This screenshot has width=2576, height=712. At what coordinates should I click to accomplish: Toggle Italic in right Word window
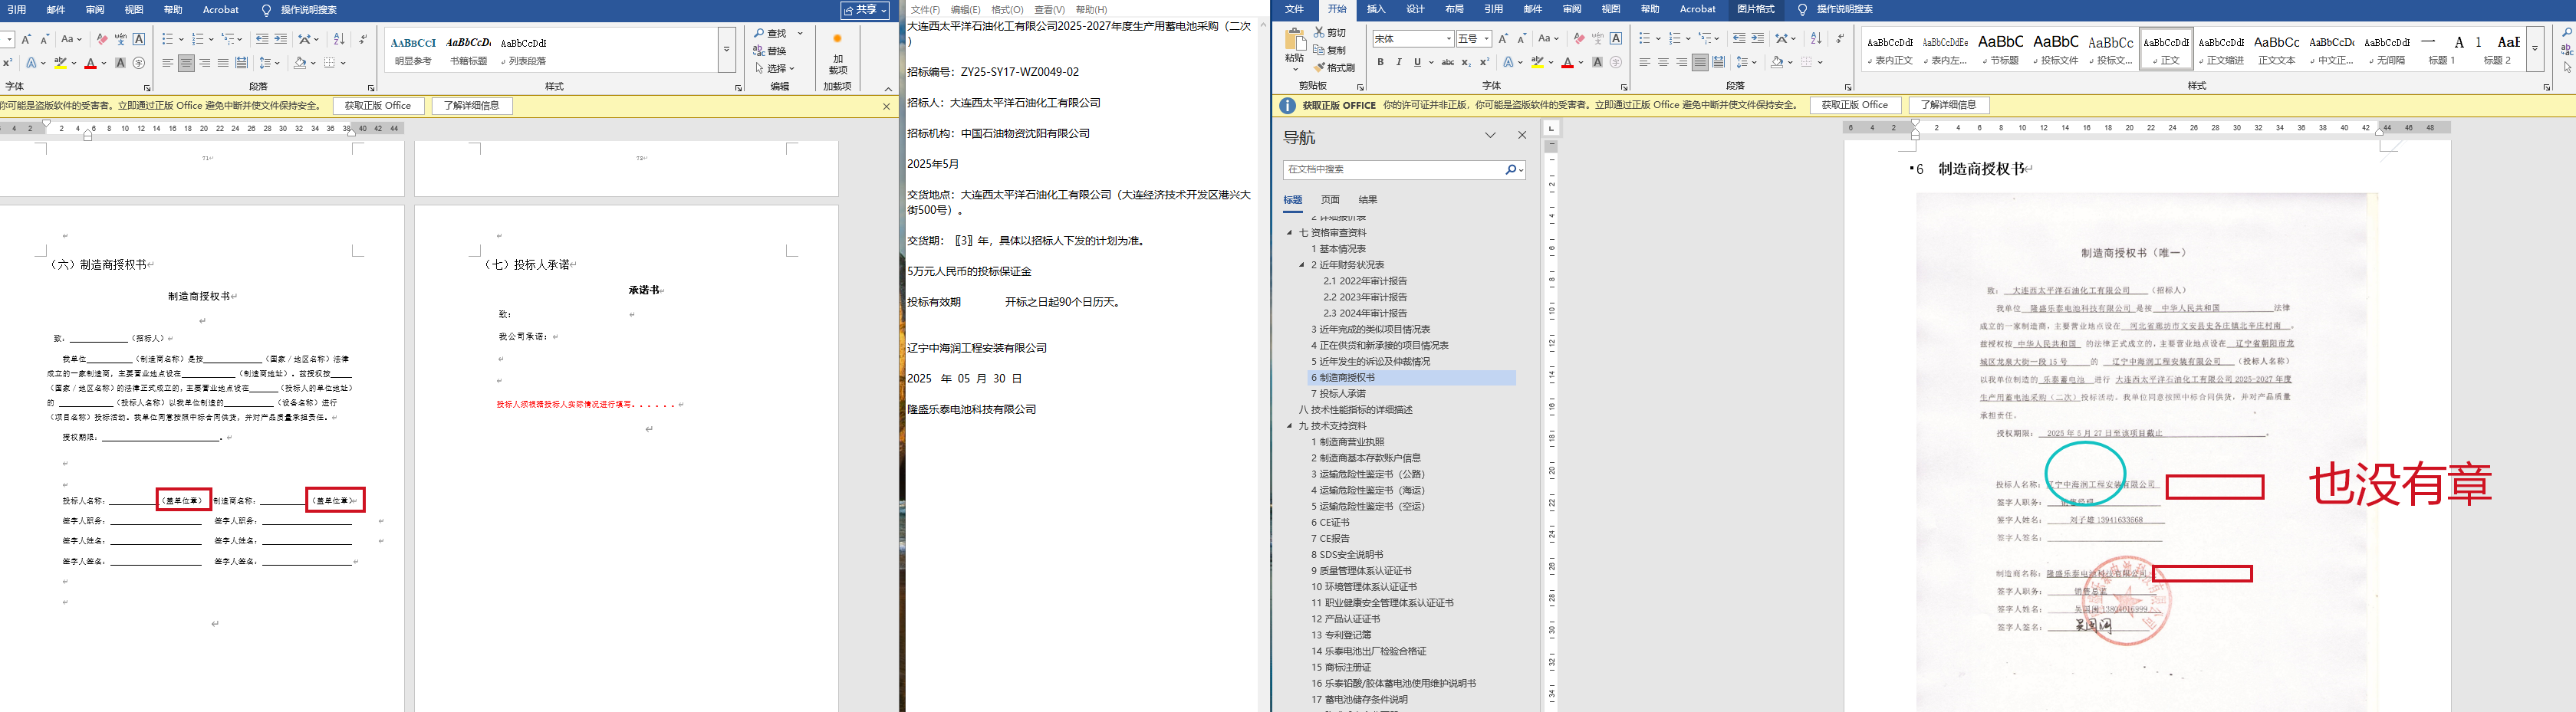click(1399, 62)
